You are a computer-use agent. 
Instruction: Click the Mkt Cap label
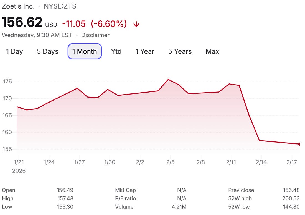[125, 190]
